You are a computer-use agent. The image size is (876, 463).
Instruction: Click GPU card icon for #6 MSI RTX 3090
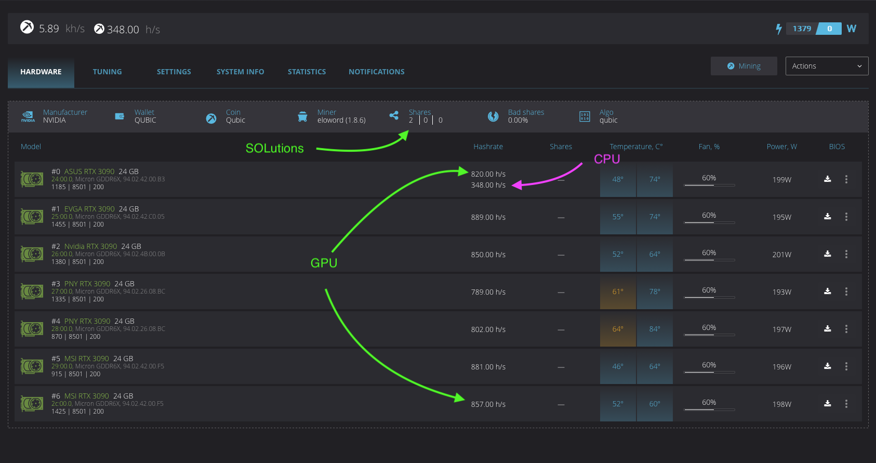click(32, 404)
